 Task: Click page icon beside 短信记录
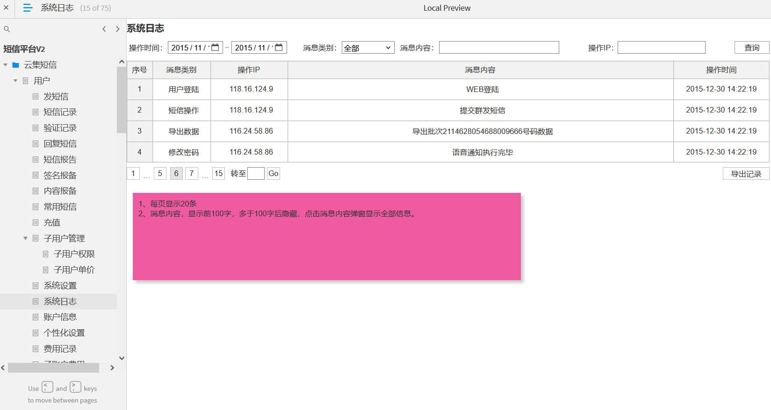click(x=36, y=112)
